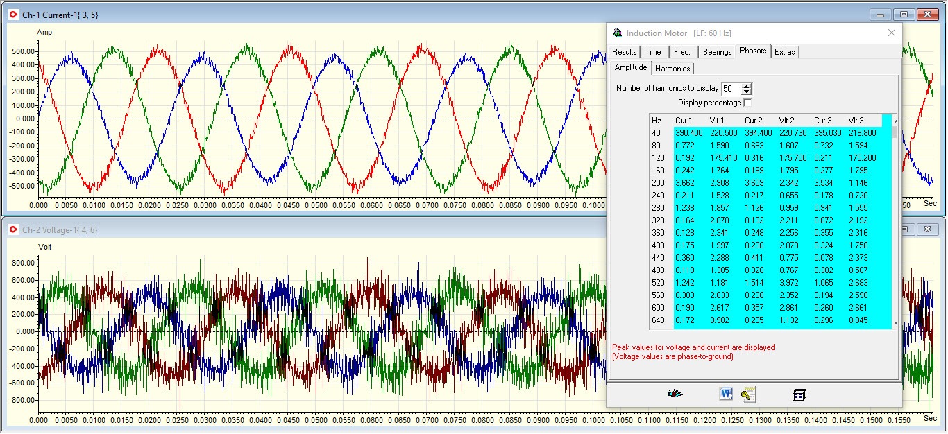Switch to the Harmonics sub-tab
948x434 pixels.
click(x=672, y=69)
